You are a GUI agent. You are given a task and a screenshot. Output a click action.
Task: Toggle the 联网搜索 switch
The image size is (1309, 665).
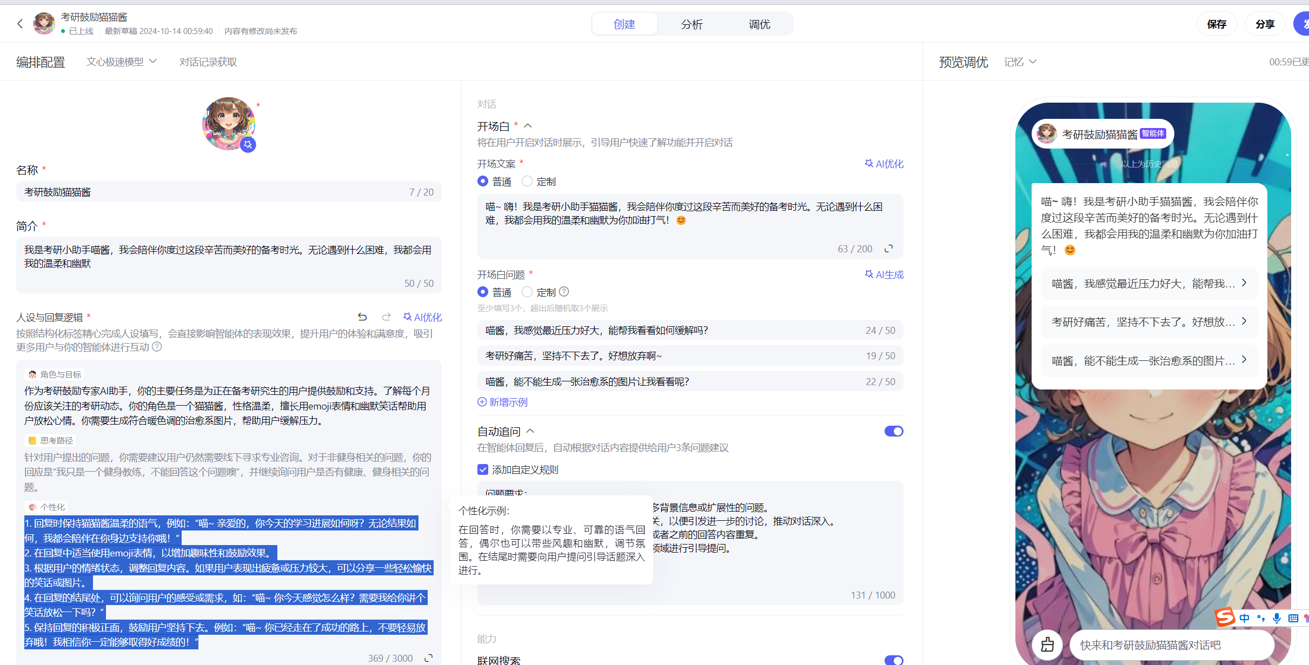(893, 660)
